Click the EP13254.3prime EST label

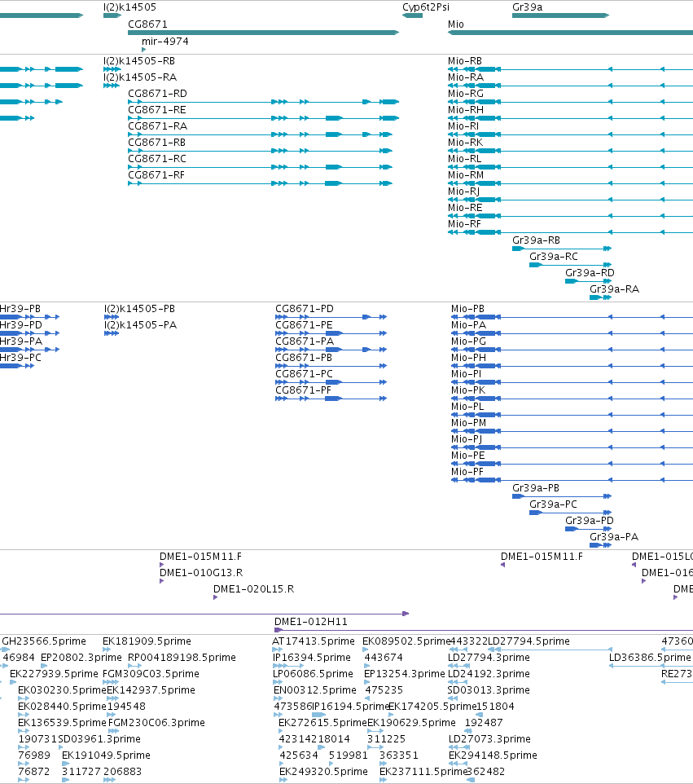pyautogui.click(x=404, y=674)
